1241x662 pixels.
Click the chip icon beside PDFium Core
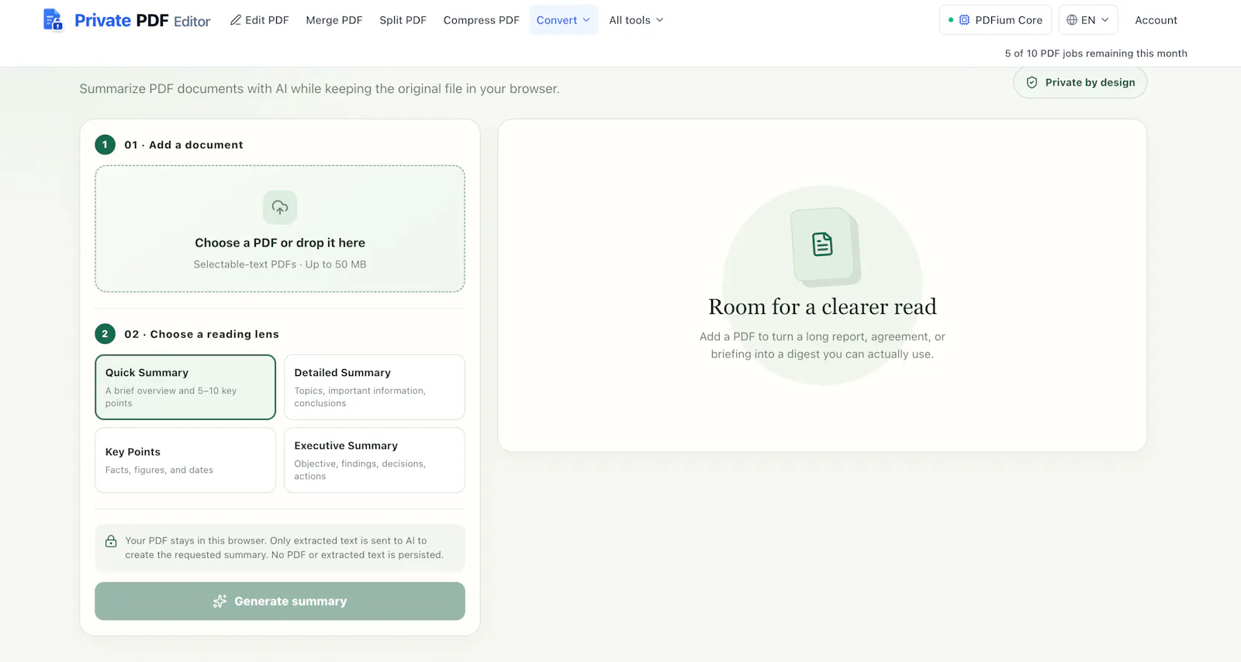[964, 20]
